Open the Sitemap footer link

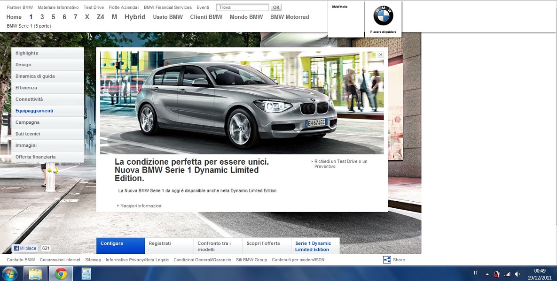[93, 260]
